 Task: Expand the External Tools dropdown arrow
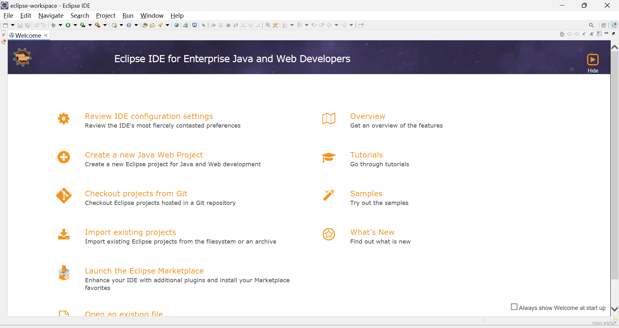tap(105, 25)
